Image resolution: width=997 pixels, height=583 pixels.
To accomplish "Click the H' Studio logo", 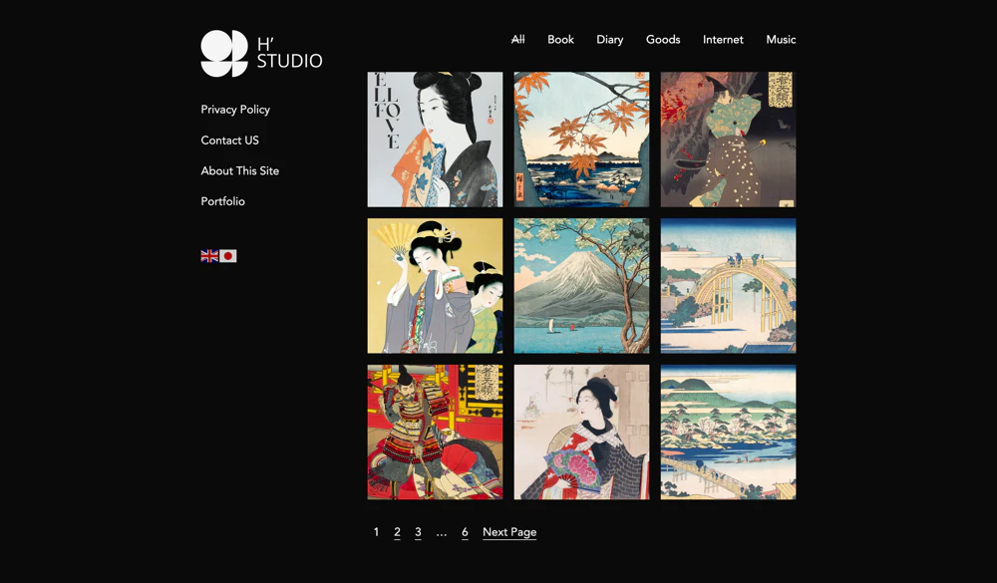I will click(x=261, y=54).
